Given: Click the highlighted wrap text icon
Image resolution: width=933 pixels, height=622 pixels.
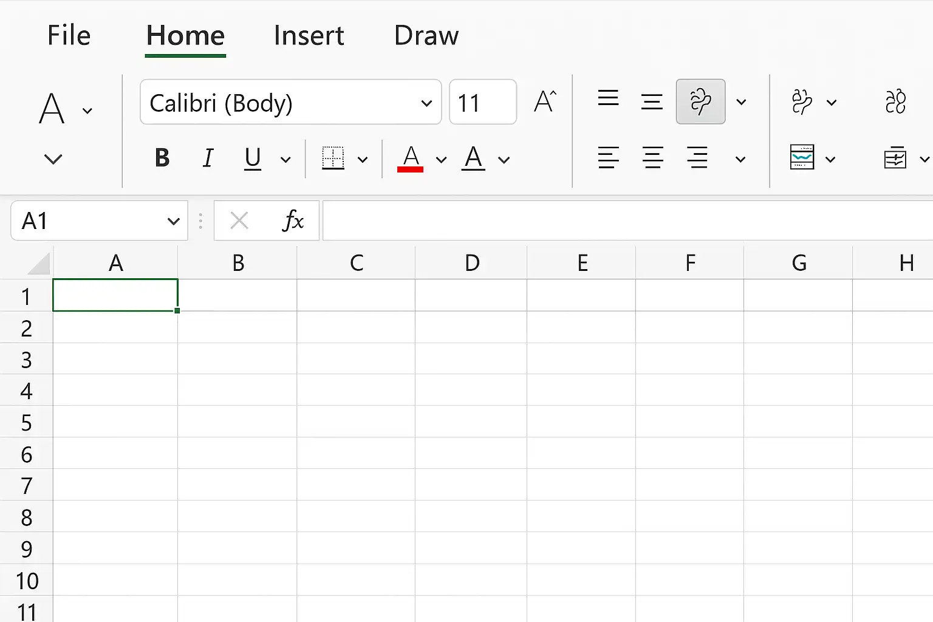Looking at the screenshot, I should click(x=700, y=101).
